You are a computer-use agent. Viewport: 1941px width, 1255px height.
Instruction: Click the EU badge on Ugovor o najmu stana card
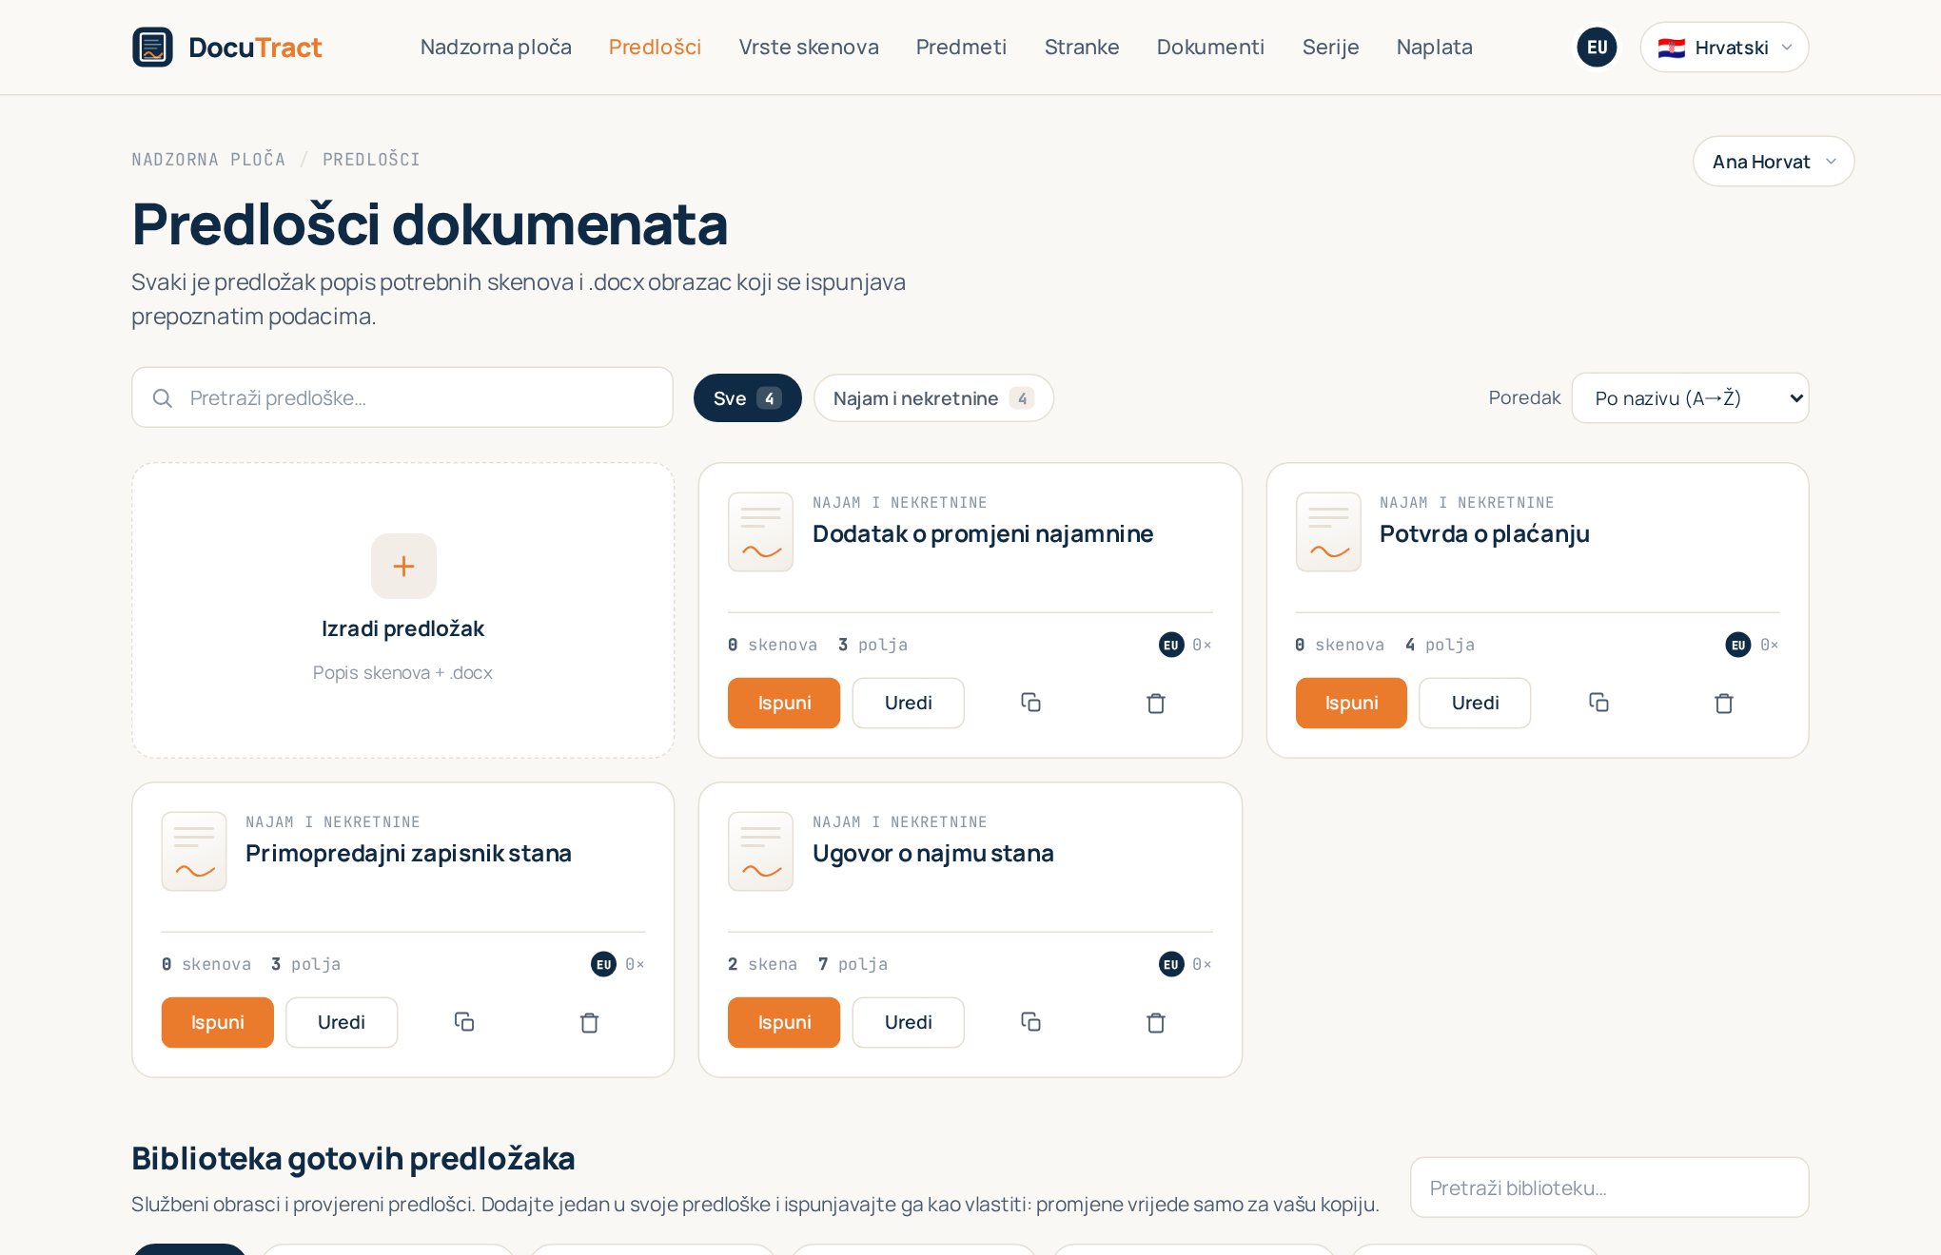(1171, 964)
